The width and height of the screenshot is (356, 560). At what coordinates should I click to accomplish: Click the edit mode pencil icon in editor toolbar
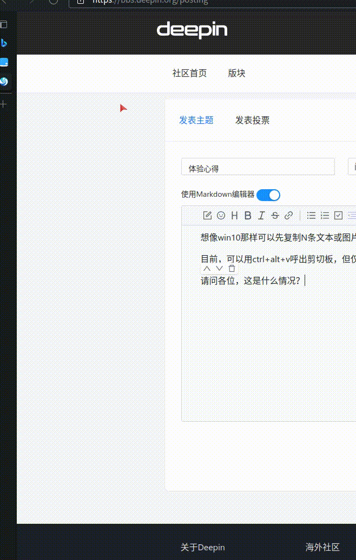tap(207, 215)
